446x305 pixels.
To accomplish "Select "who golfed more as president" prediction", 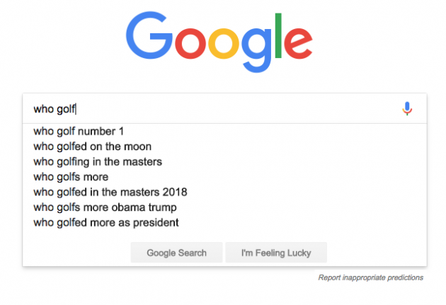I will [x=105, y=223].
